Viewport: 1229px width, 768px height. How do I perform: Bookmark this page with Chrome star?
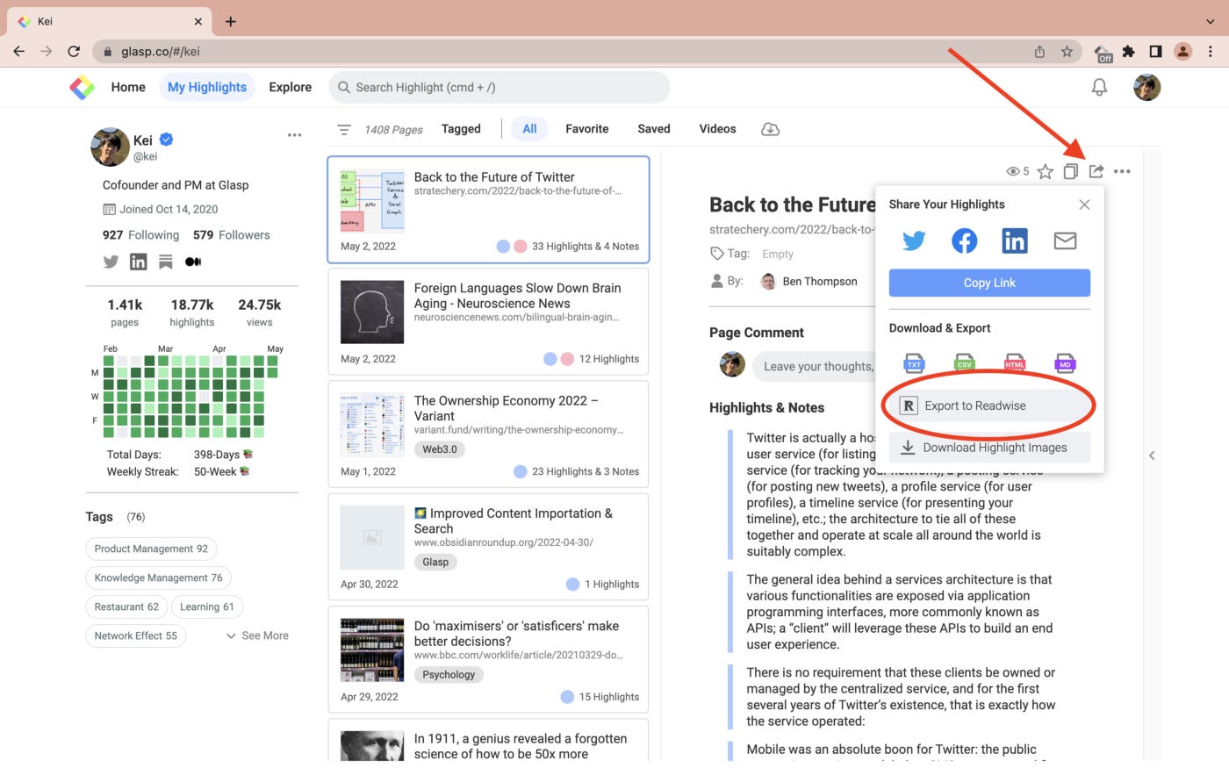click(1067, 52)
